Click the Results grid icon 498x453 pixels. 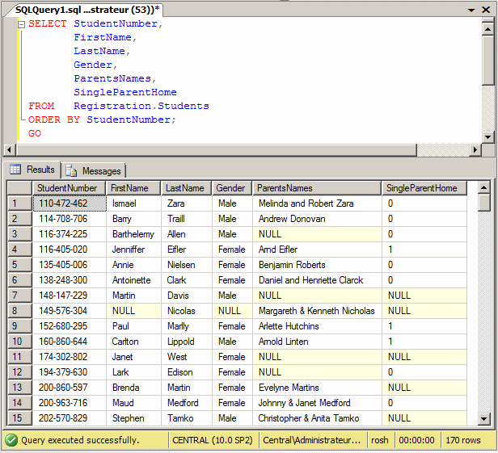15,170
